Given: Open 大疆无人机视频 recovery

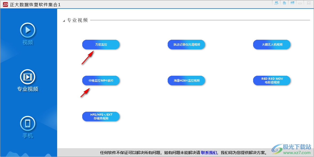Looking at the screenshot, I should (272, 45).
